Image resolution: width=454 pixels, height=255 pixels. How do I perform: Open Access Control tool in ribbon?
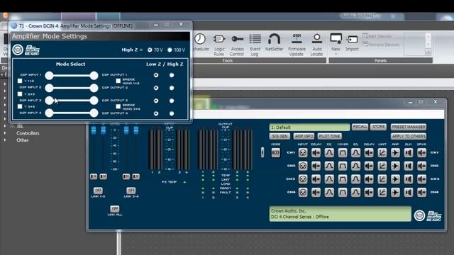click(x=237, y=45)
